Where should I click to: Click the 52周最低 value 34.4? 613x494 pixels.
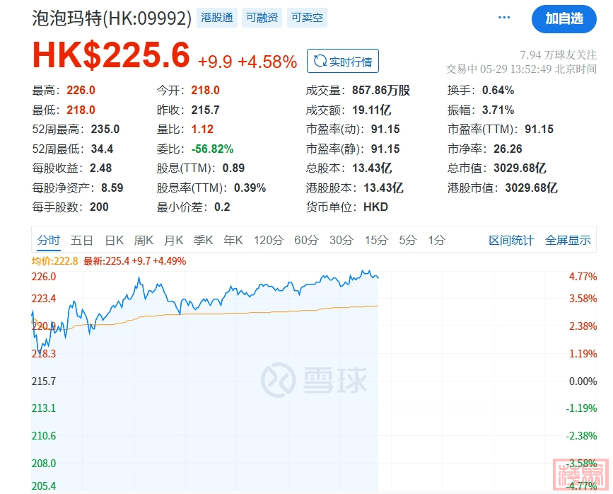click(102, 149)
